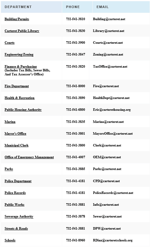Viewport: 150px width, 247px height.
Task: Select the Fire Department link
Action: click(x=17, y=86)
